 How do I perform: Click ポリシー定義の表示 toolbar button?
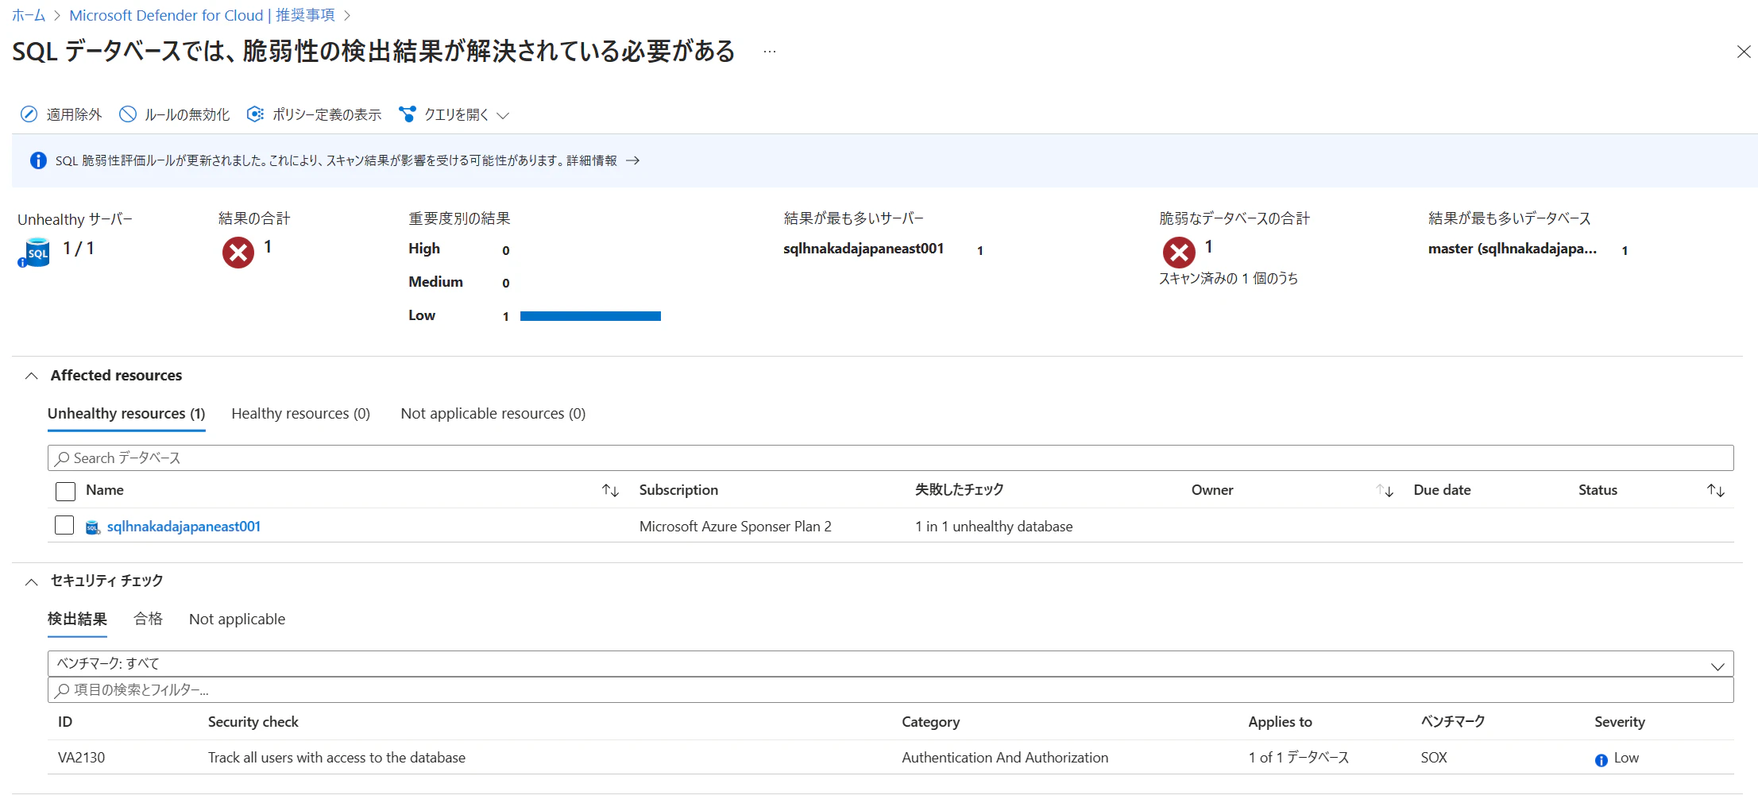(314, 114)
